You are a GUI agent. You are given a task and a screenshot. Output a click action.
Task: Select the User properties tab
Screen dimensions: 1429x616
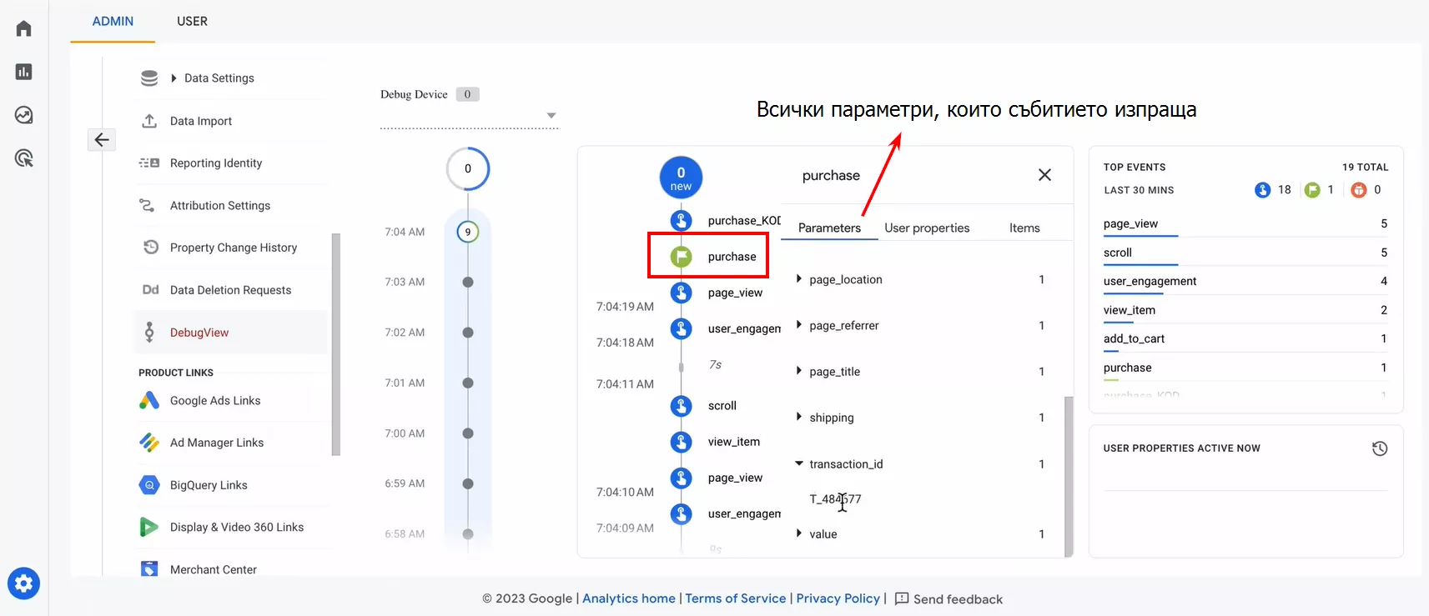coord(927,228)
